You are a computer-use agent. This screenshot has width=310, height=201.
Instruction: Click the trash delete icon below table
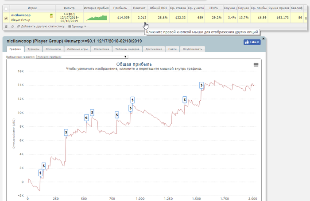[6, 27]
